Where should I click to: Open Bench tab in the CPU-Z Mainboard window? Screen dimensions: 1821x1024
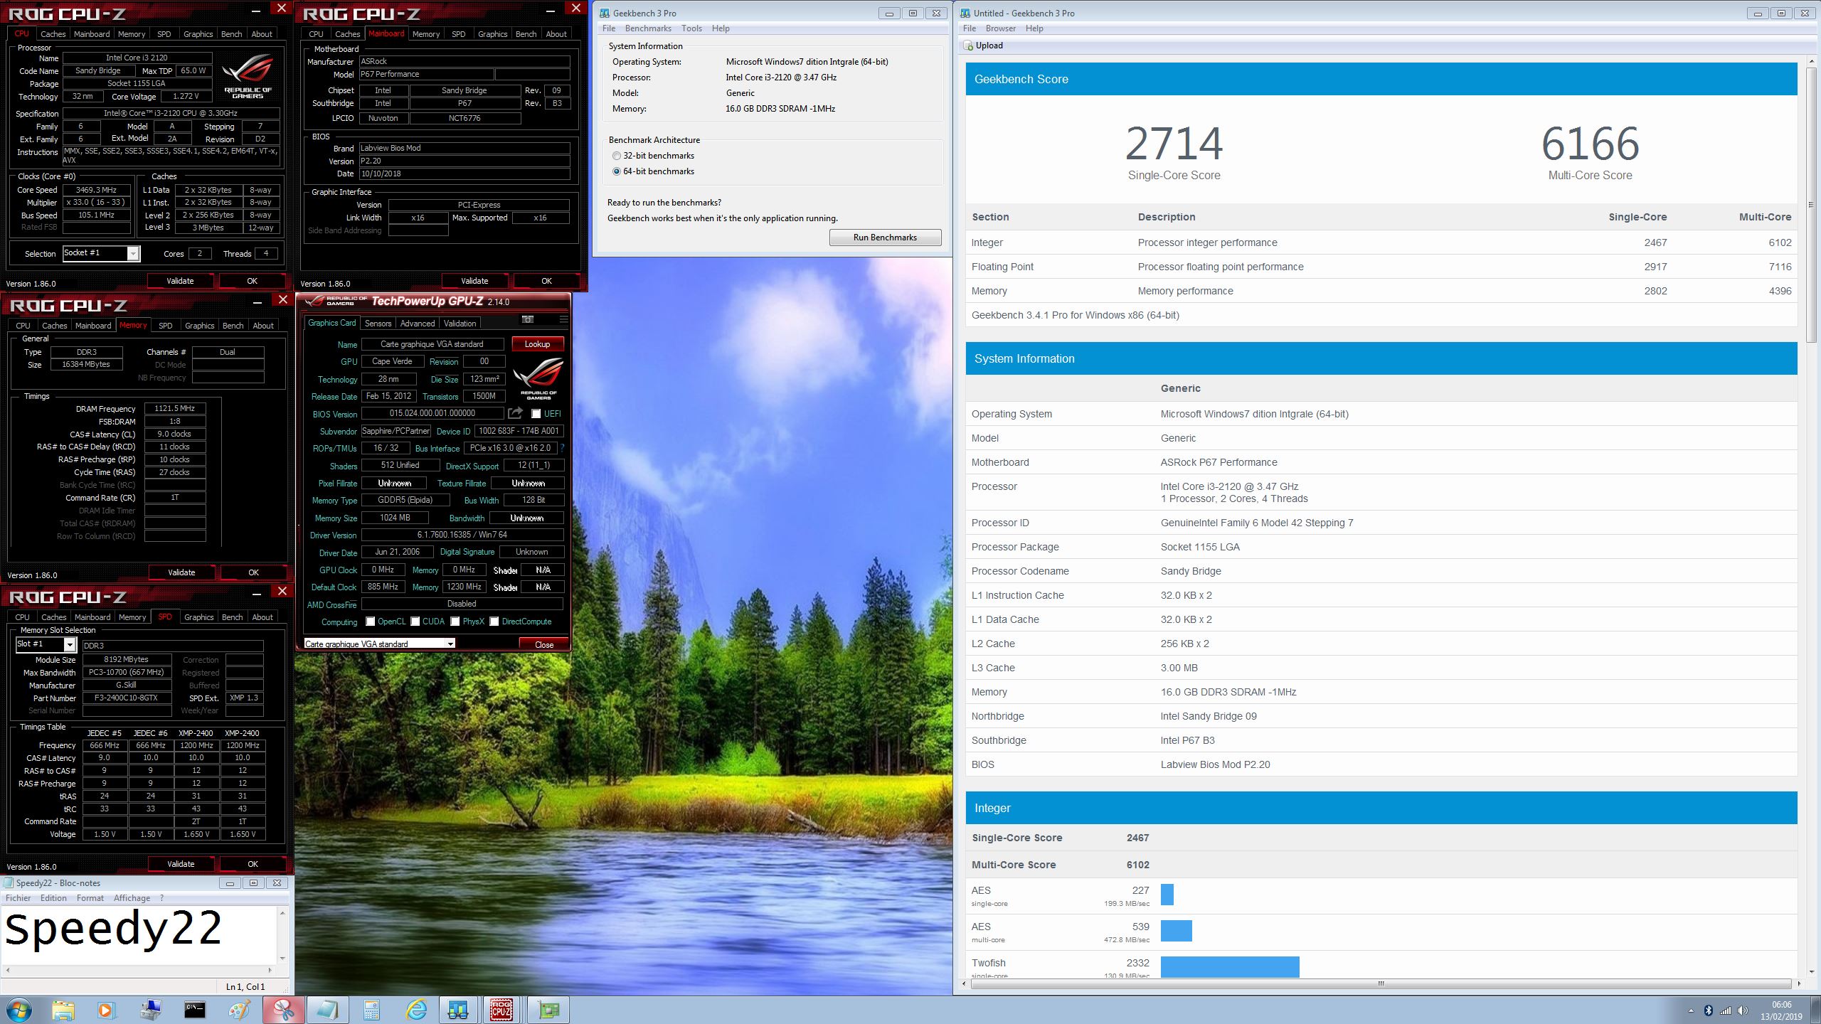click(526, 34)
